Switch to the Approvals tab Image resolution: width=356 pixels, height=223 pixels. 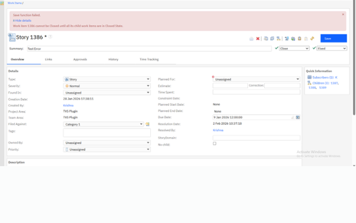(x=80, y=60)
